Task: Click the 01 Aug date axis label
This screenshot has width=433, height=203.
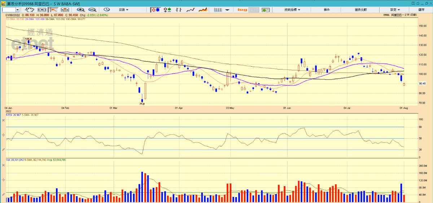Action: (x=403, y=108)
